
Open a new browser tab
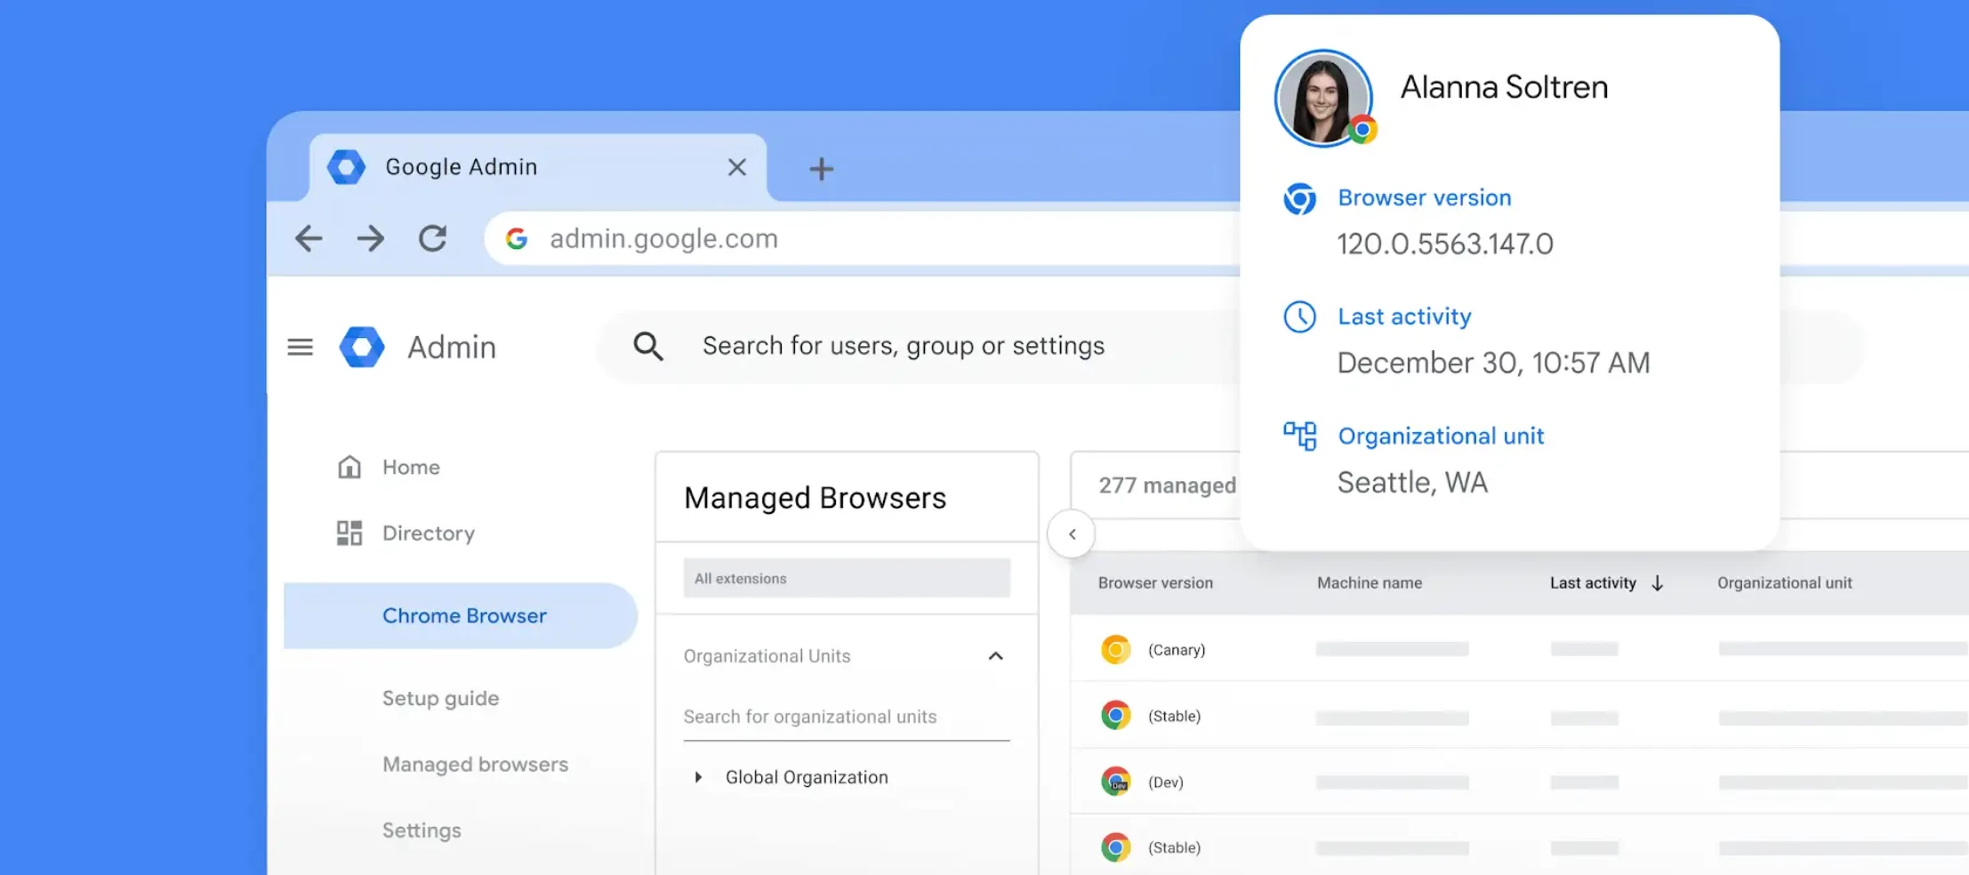[821, 168]
